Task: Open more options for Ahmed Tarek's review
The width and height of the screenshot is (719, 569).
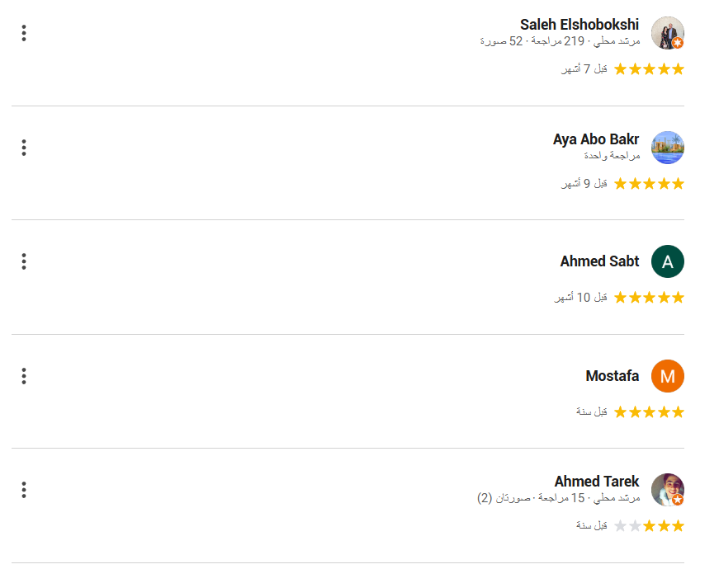Action: pyautogui.click(x=24, y=490)
